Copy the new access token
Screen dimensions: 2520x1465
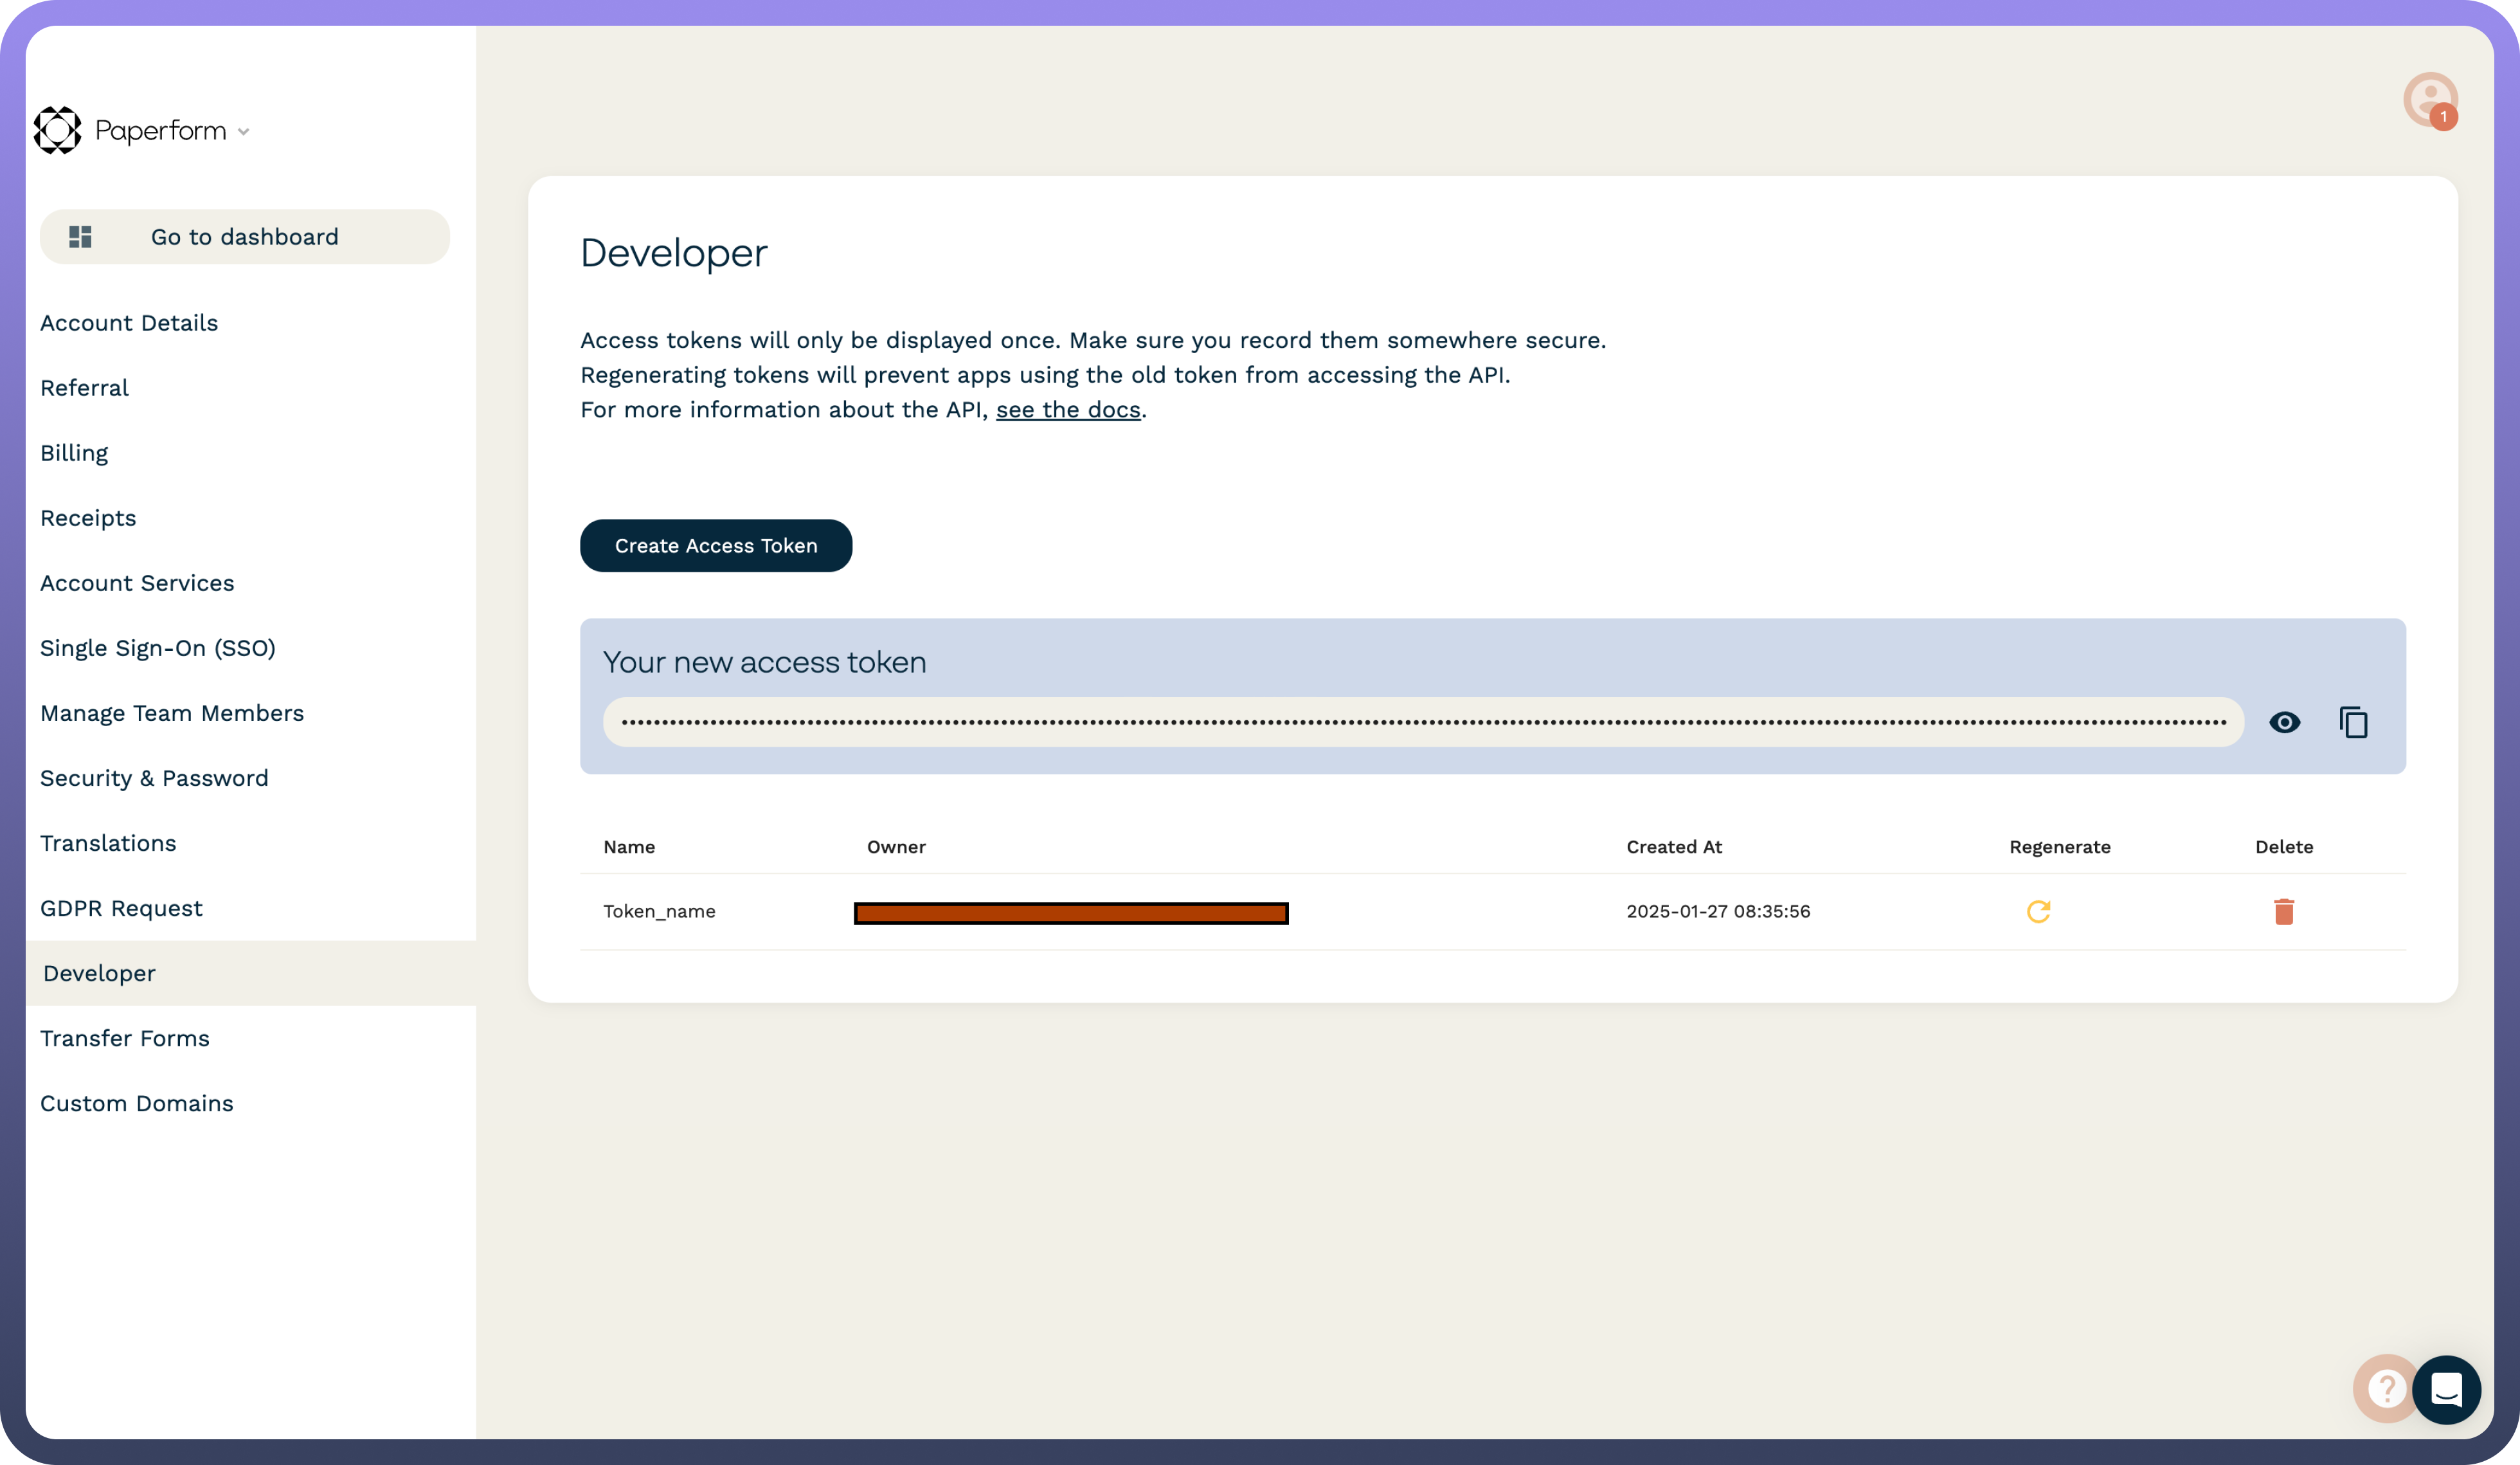(x=2353, y=722)
